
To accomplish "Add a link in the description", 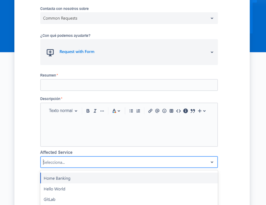I will click(x=150, y=111).
